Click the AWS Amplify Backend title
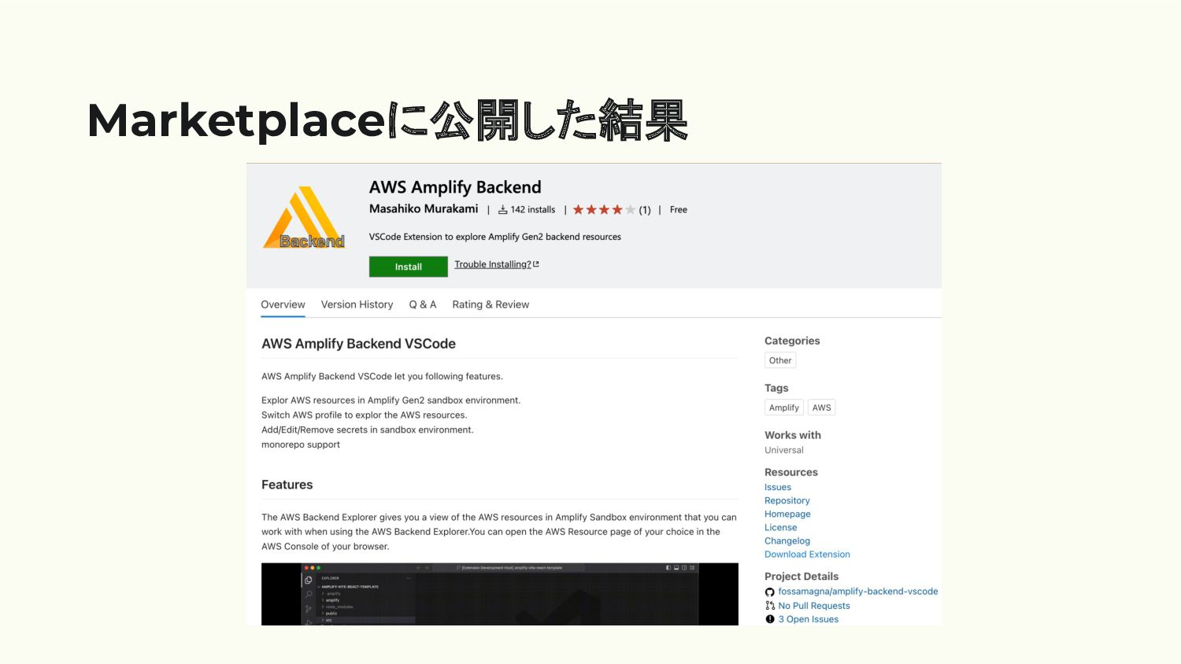This screenshot has height=664, width=1181. tap(455, 187)
